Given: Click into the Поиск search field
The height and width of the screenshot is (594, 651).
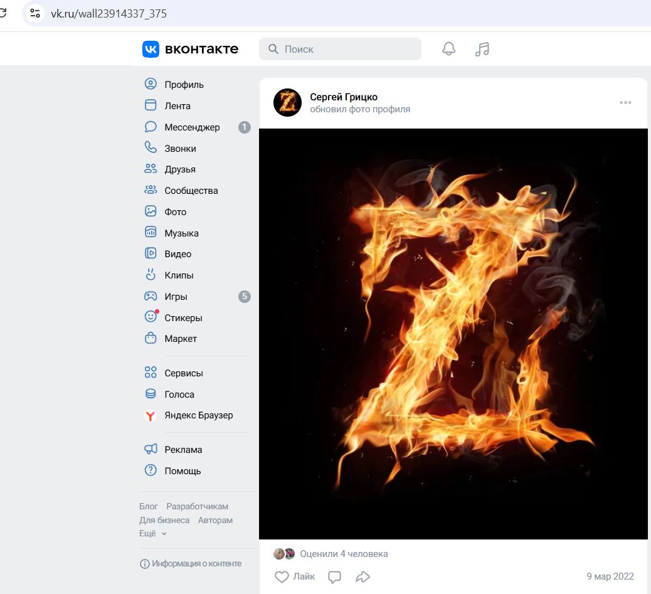Looking at the screenshot, I should [x=340, y=49].
